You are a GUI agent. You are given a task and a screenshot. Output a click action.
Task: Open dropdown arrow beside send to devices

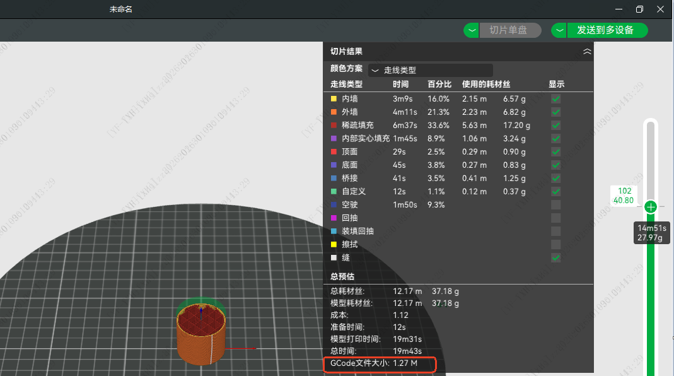point(559,30)
